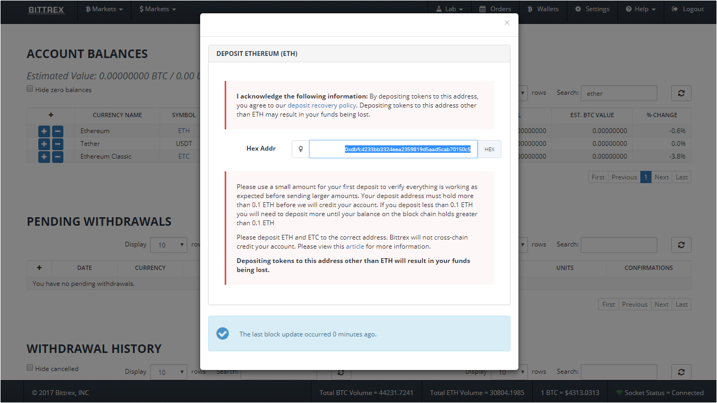The width and height of the screenshot is (717, 403).
Task: Click Next in pending deposits pagination
Action: pos(662,305)
